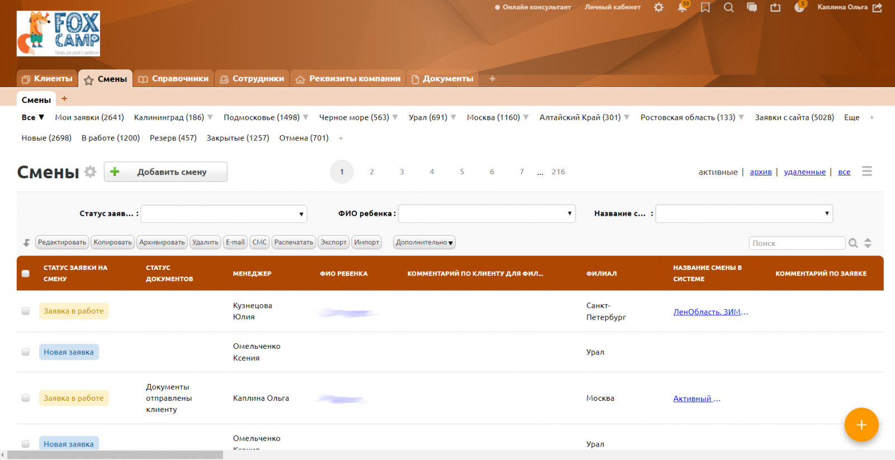The image size is (895, 460).
Task: Click the settings gear in top bar
Action: 659,8
